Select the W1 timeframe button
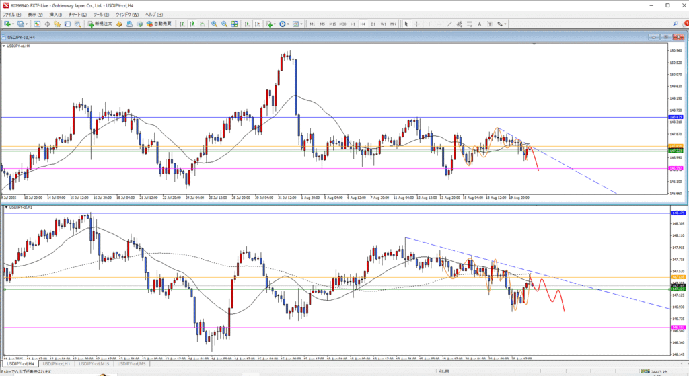Image resolution: width=689 pixels, height=376 pixels. pos(383,24)
